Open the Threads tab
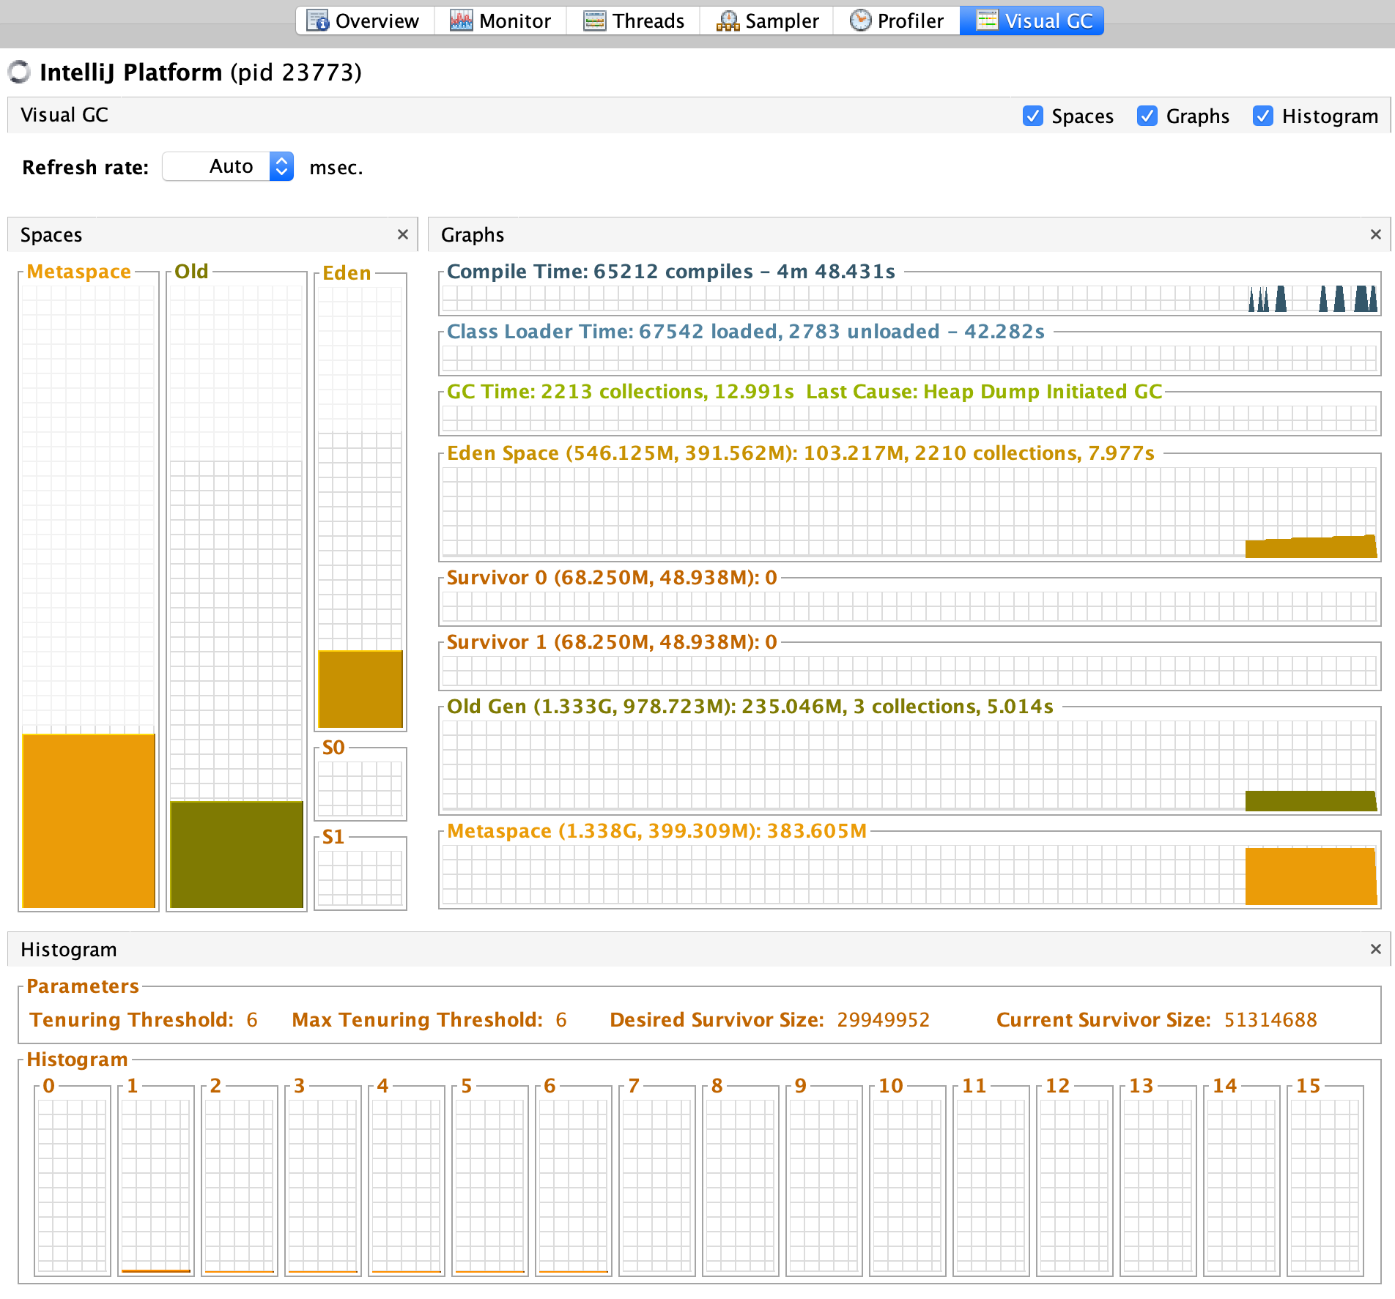 pos(634,21)
